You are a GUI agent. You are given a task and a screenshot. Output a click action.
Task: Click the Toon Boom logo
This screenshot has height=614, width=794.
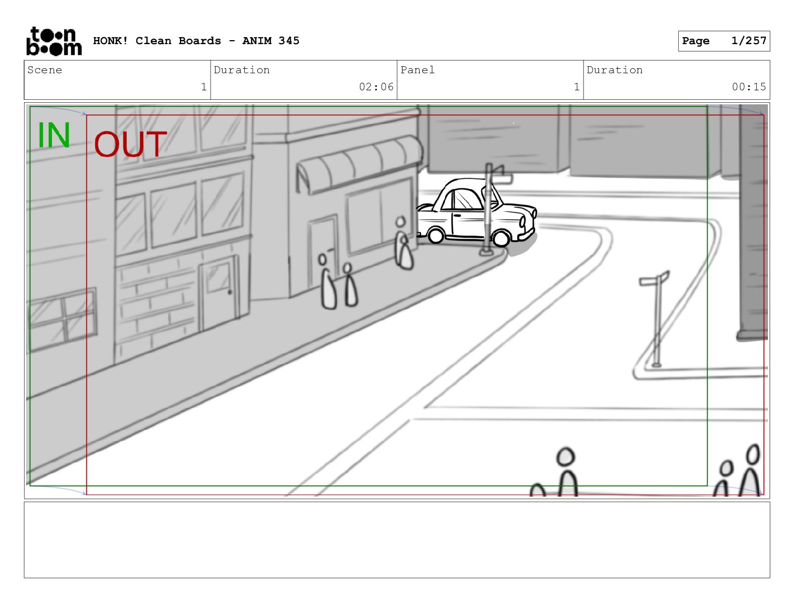coord(54,41)
